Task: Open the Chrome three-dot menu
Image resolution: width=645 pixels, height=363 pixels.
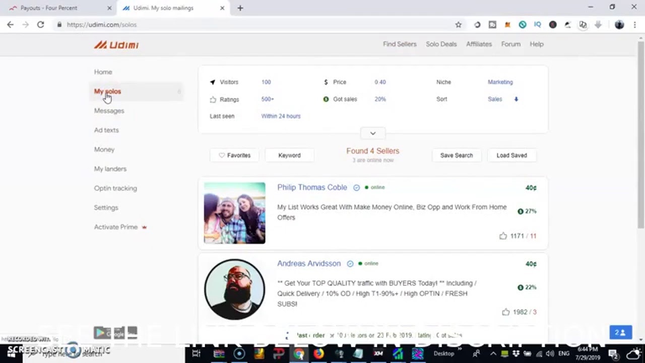Action: (x=634, y=25)
